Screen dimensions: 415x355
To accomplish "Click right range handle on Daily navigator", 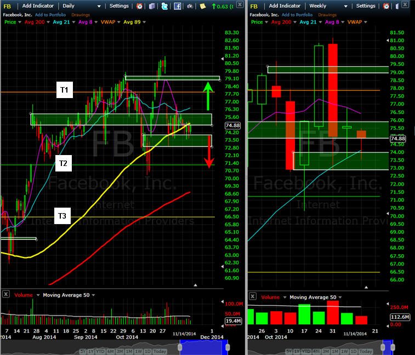I will (x=228, y=347).
